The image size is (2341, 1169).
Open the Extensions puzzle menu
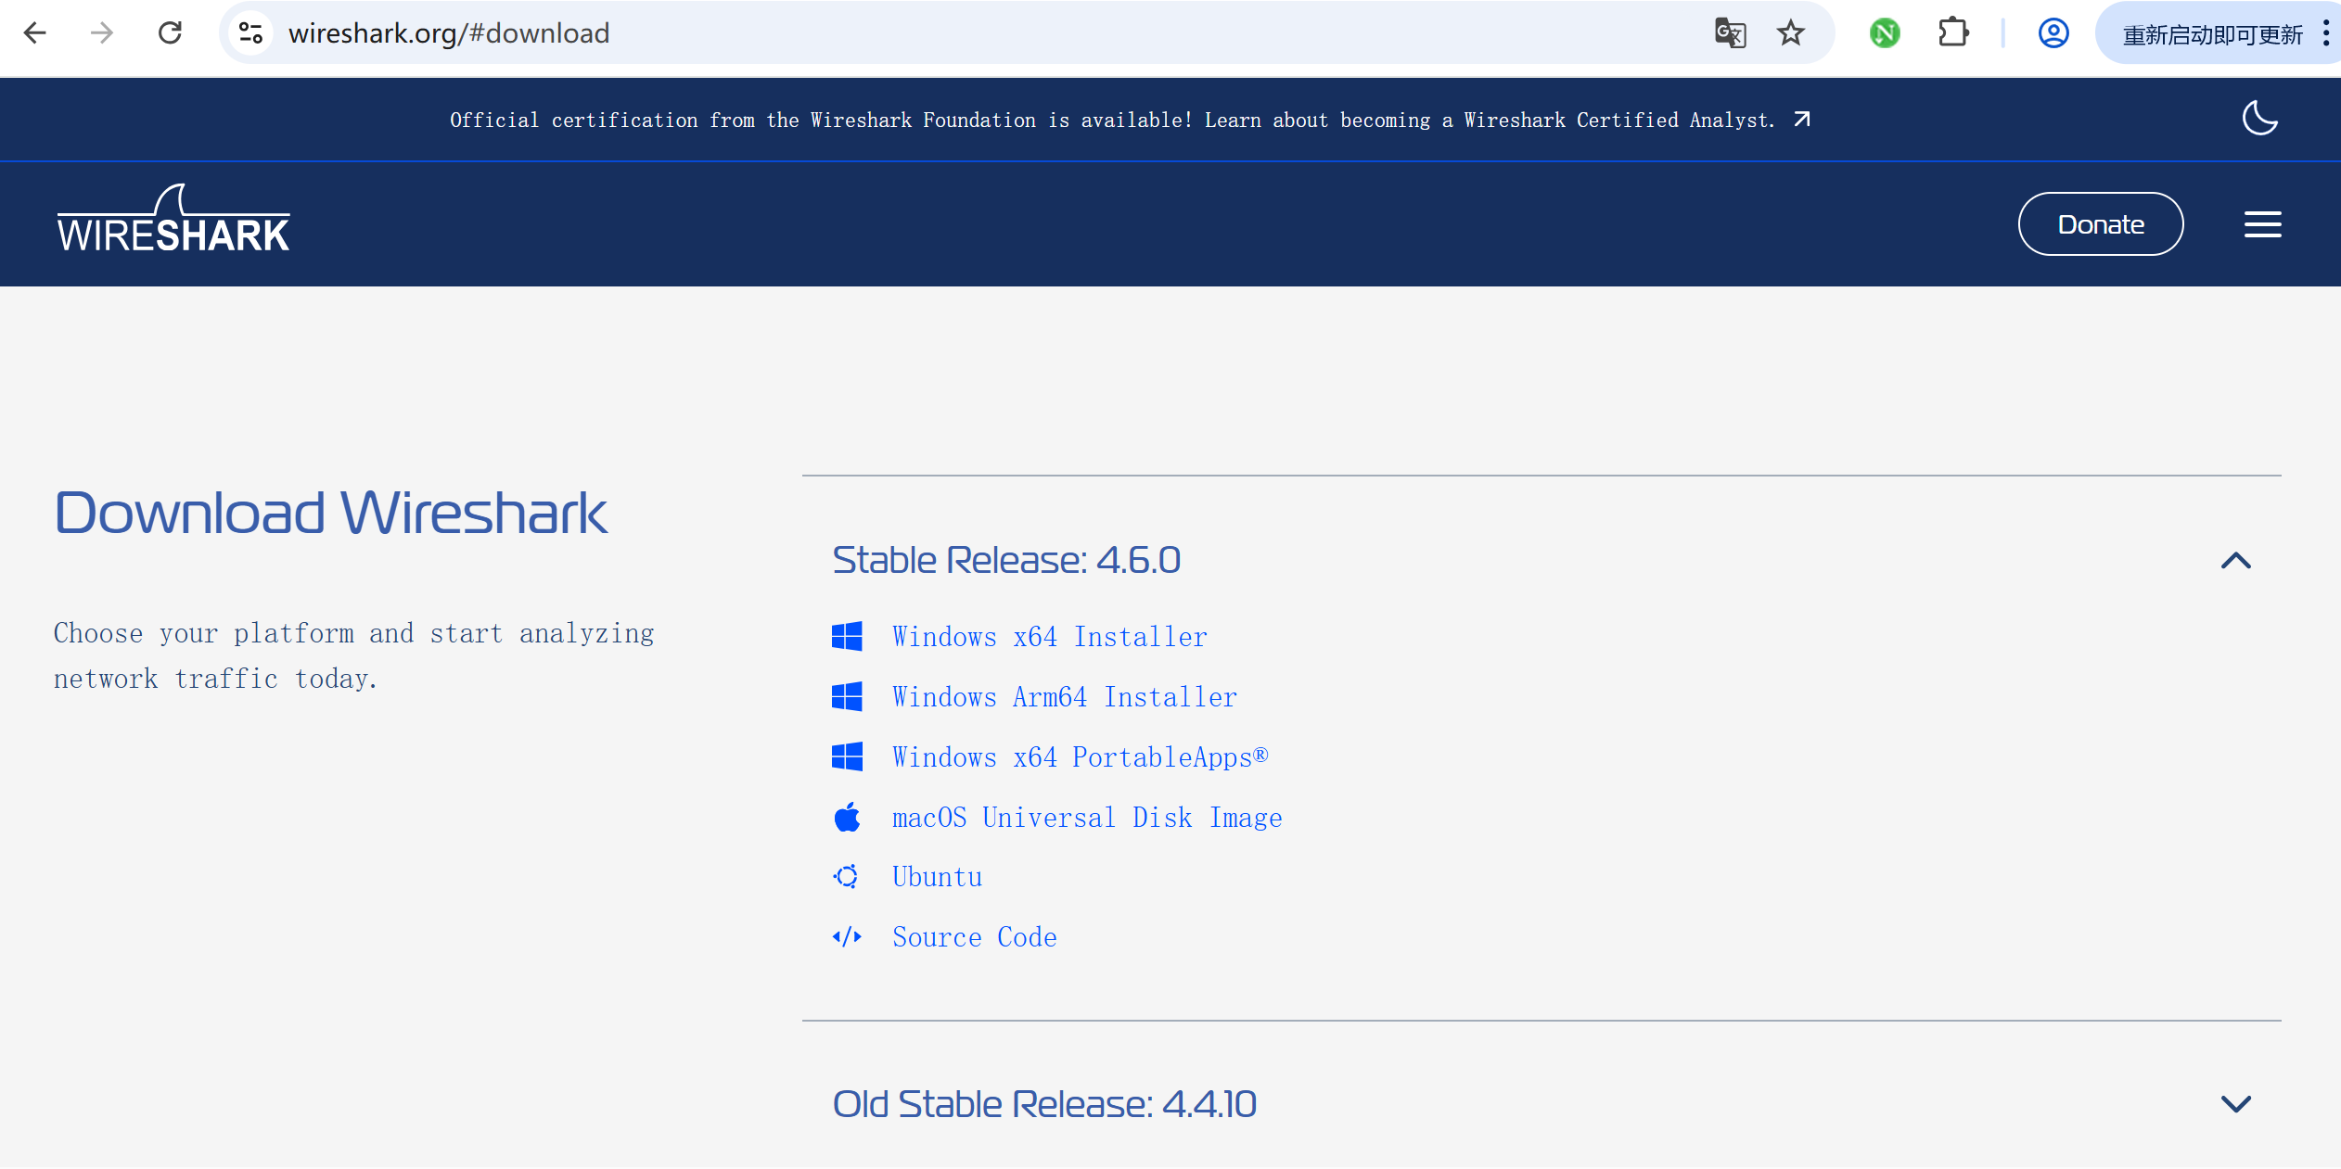(1953, 33)
